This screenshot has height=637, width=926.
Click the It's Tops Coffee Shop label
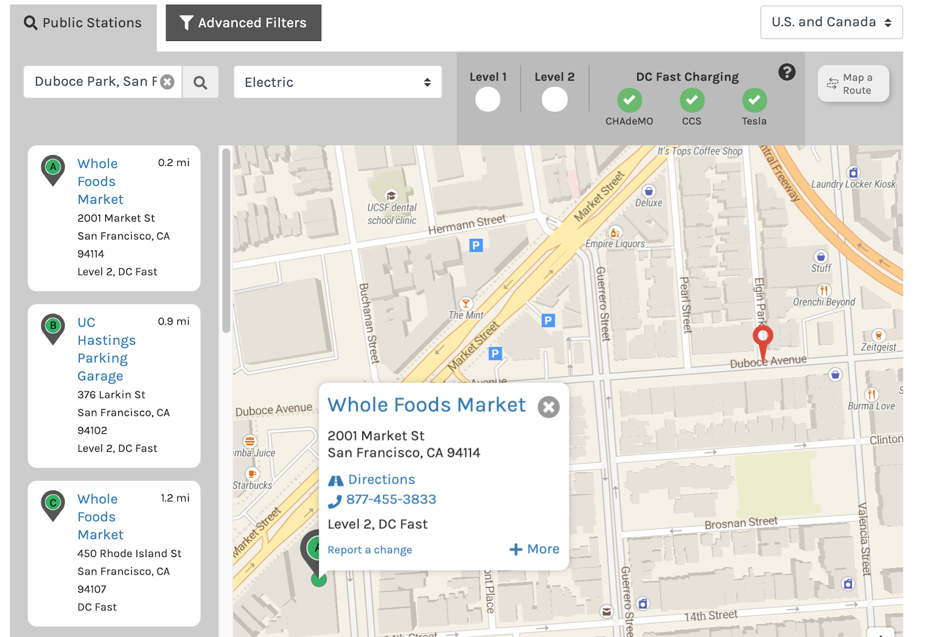[x=700, y=151]
